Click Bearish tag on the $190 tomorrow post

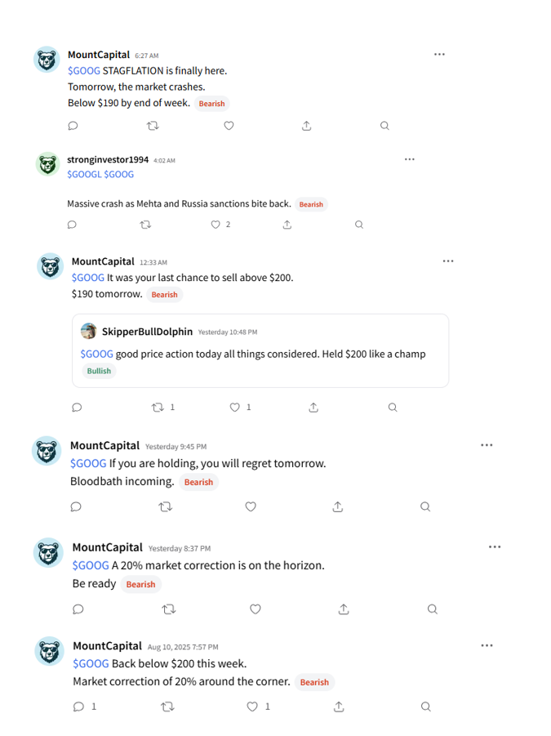tap(165, 295)
